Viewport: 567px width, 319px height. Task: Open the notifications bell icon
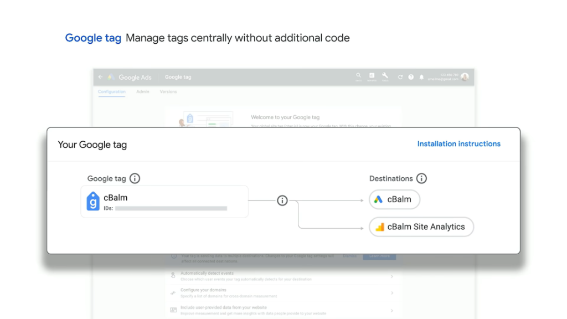(421, 77)
